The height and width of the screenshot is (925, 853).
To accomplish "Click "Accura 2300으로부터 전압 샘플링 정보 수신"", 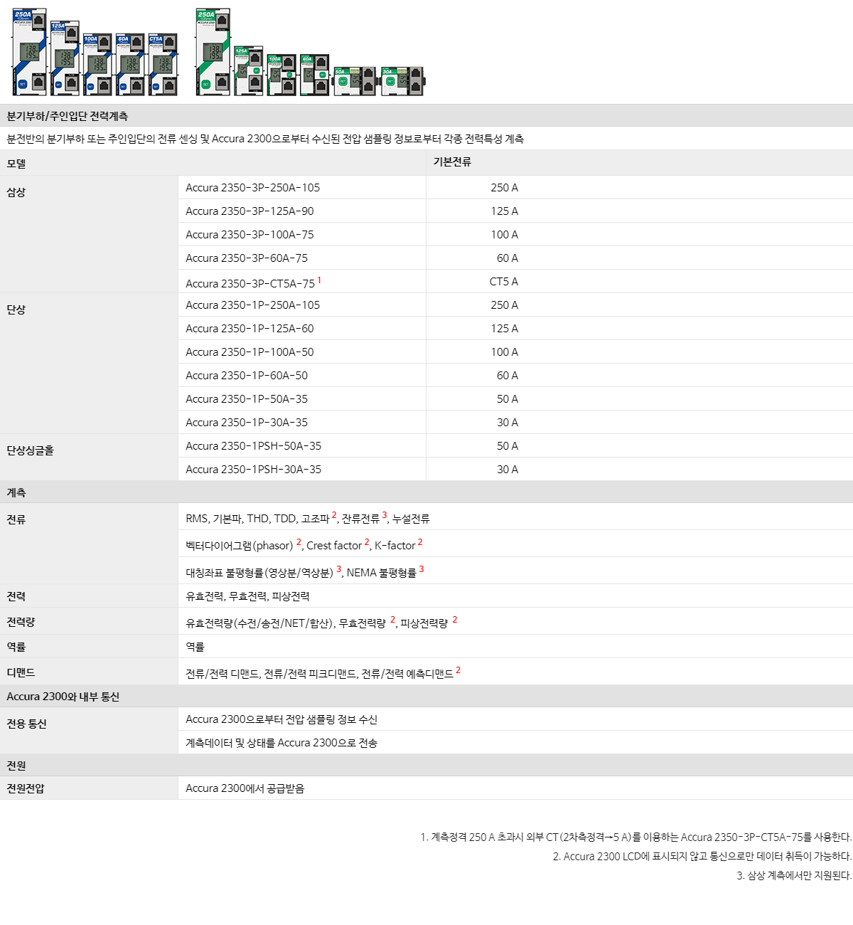I will pos(281,719).
